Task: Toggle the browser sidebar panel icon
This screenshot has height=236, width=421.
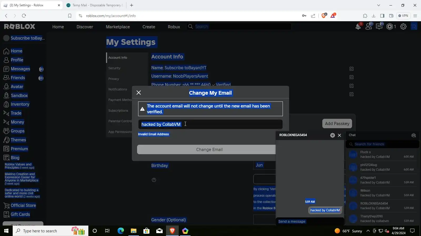Action: click(382, 16)
